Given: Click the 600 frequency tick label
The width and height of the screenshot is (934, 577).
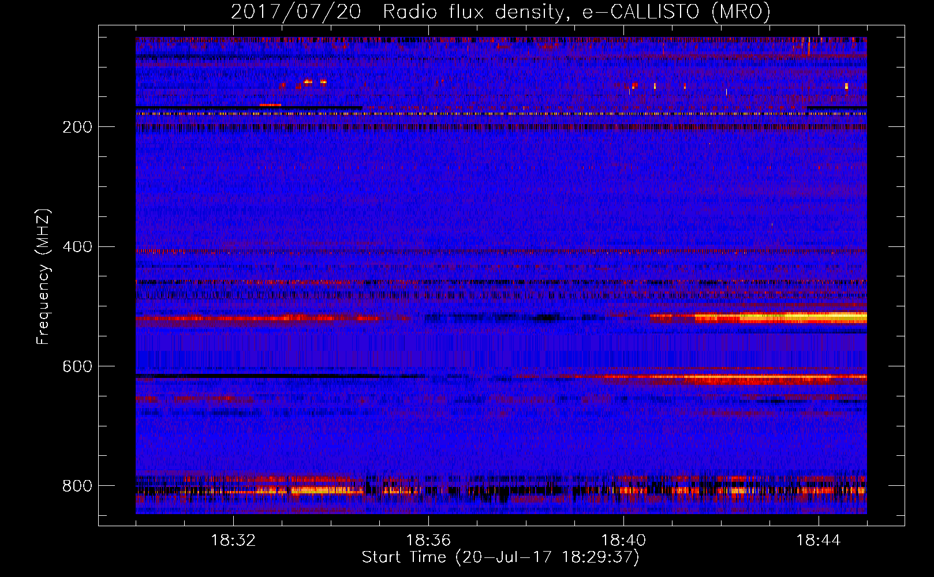Looking at the screenshot, I should click(77, 366).
